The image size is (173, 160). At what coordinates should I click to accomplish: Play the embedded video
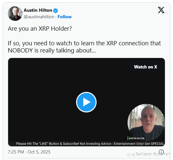86,102
